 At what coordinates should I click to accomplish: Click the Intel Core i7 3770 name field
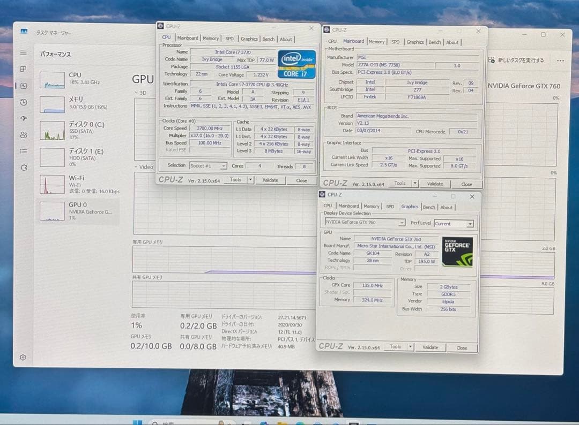(x=233, y=52)
